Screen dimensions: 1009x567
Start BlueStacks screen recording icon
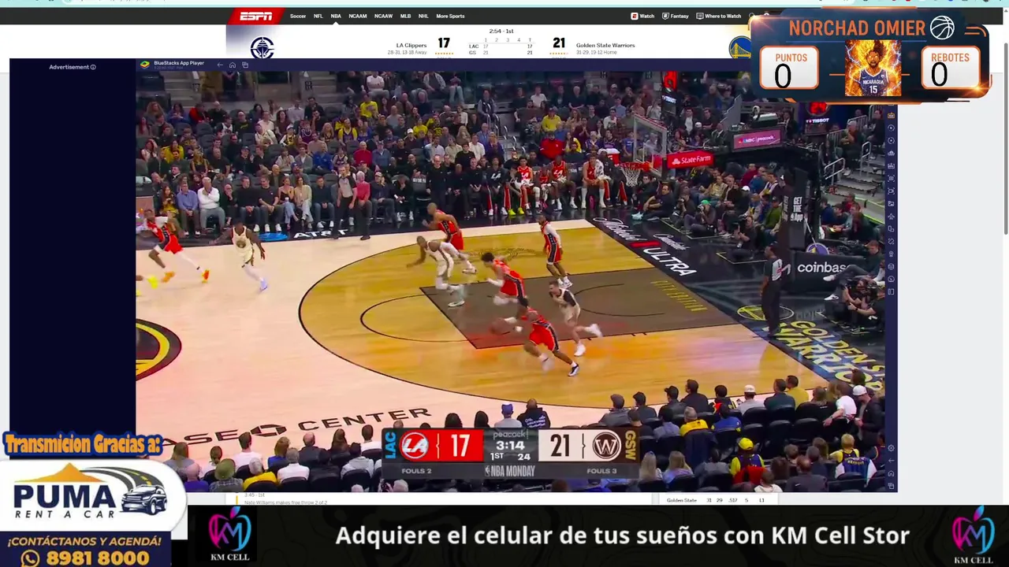tap(891, 191)
